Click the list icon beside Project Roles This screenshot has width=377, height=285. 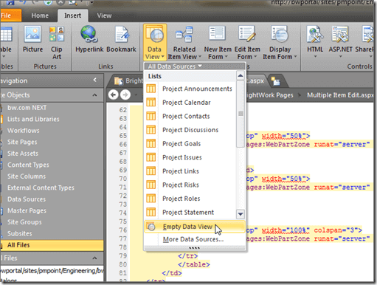[151, 199]
